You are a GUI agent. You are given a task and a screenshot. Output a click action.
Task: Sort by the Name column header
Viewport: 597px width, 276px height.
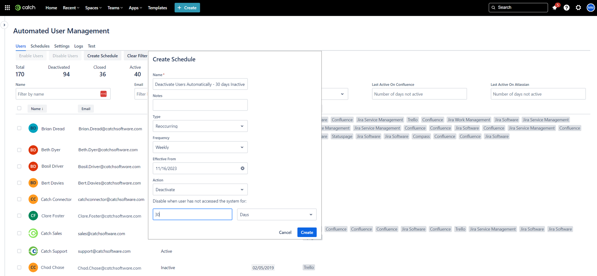point(37,109)
